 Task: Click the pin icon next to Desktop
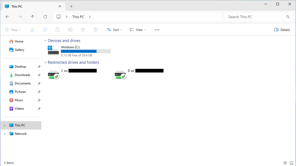pos(39,67)
